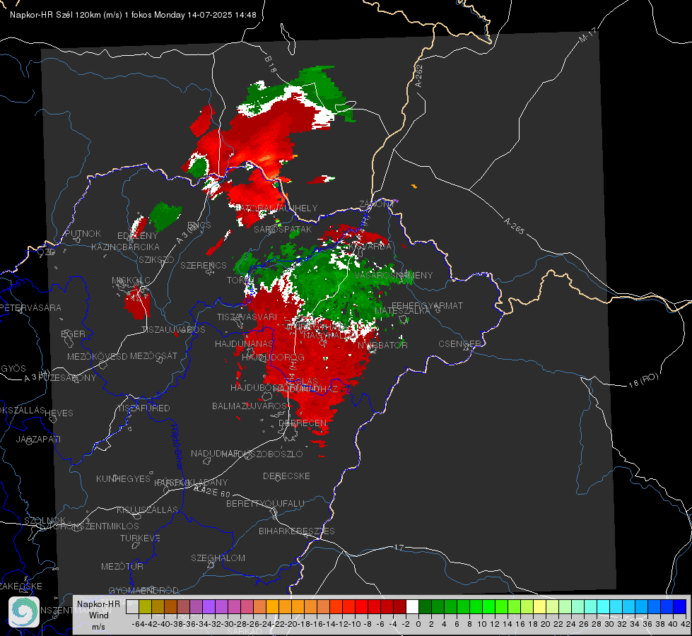Select the KISÚJSZÁLLÁS label
Image resolution: width=692 pixels, height=636 pixels.
[148, 510]
